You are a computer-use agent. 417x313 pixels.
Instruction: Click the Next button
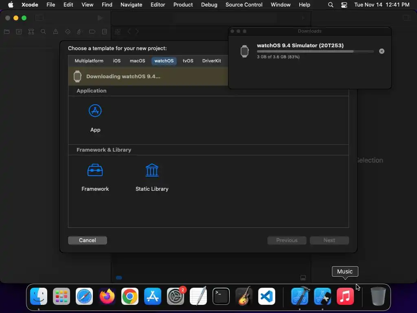point(329,240)
